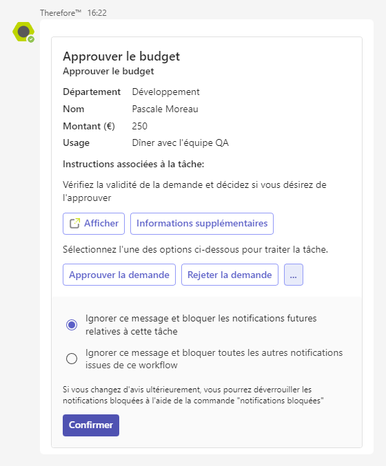Click the Développement department value
Viewport: 386px width, 466px height.
165,92
